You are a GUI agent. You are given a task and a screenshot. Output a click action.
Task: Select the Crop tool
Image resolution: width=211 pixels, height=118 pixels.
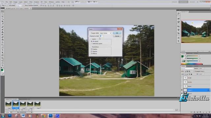[3, 22]
